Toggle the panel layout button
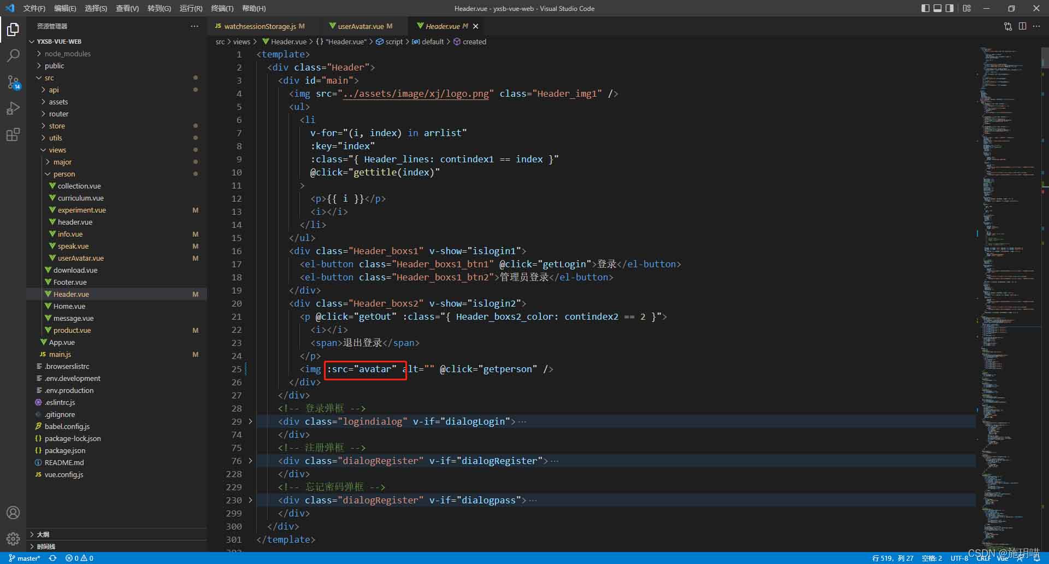Viewport: 1049px width, 564px height. pyautogui.click(x=938, y=8)
